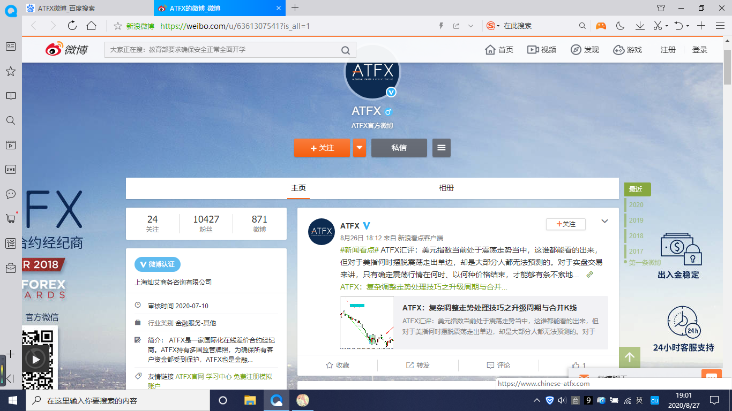Open the briefcase toolbox icon in the sidebar
Viewport: 732px width, 411px height.
click(10, 267)
